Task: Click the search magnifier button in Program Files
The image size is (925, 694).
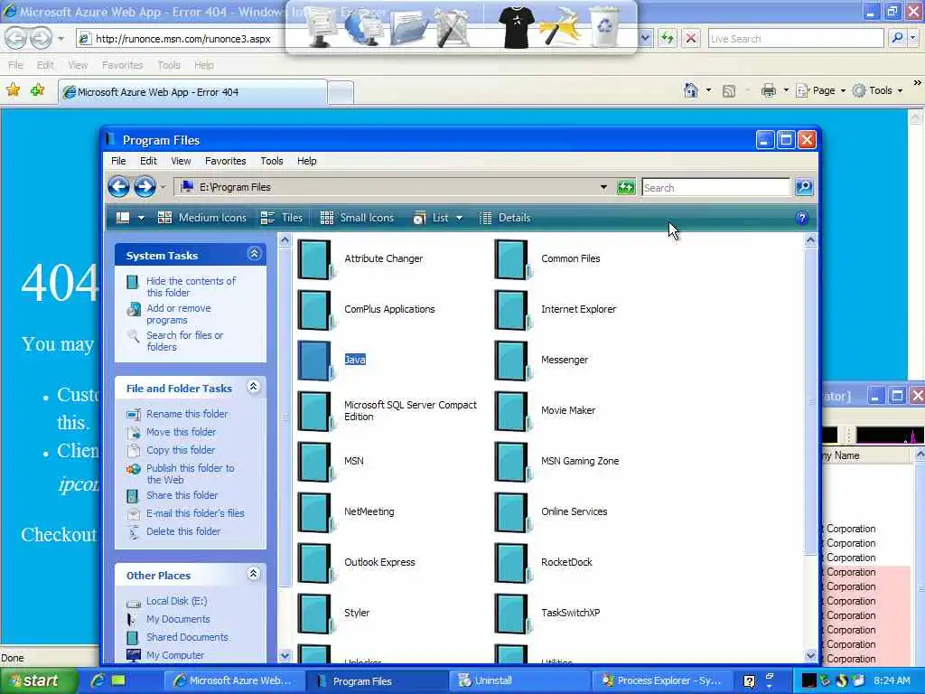Action: 803,188
